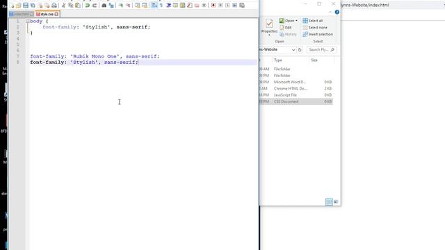445x250 pixels.
Task: Select the JavaScript File row
Action: pyautogui.click(x=296, y=95)
